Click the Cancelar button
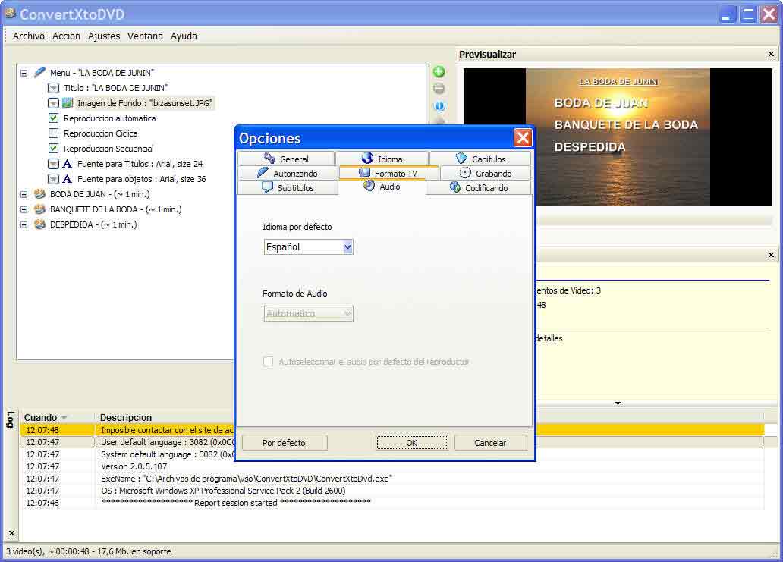The width and height of the screenshot is (783, 562). (490, 443)
